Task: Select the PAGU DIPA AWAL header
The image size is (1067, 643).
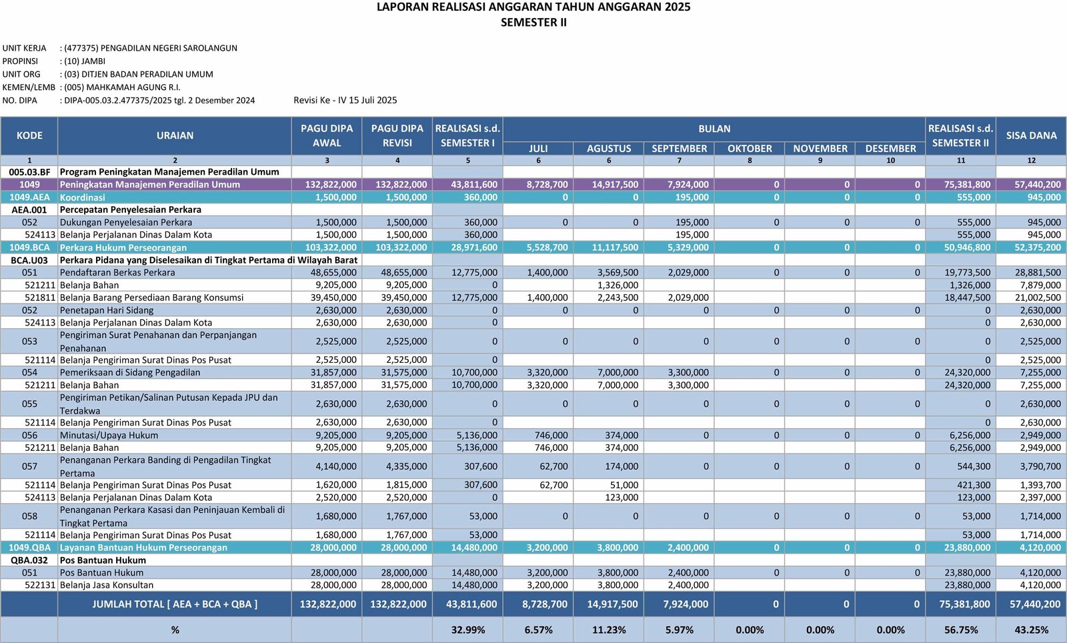Action: coord(327,135)
